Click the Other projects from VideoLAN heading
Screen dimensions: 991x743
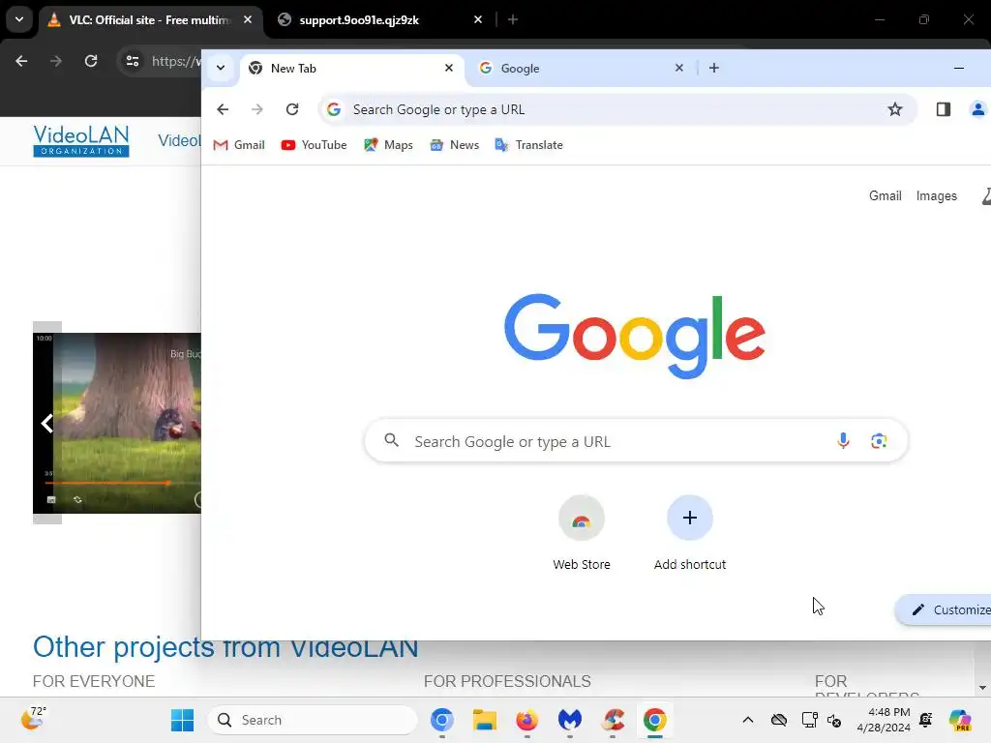225,647
